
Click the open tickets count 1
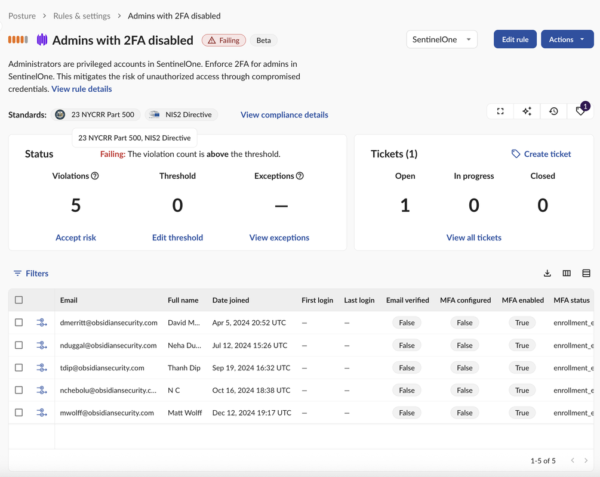click(405, 205)
